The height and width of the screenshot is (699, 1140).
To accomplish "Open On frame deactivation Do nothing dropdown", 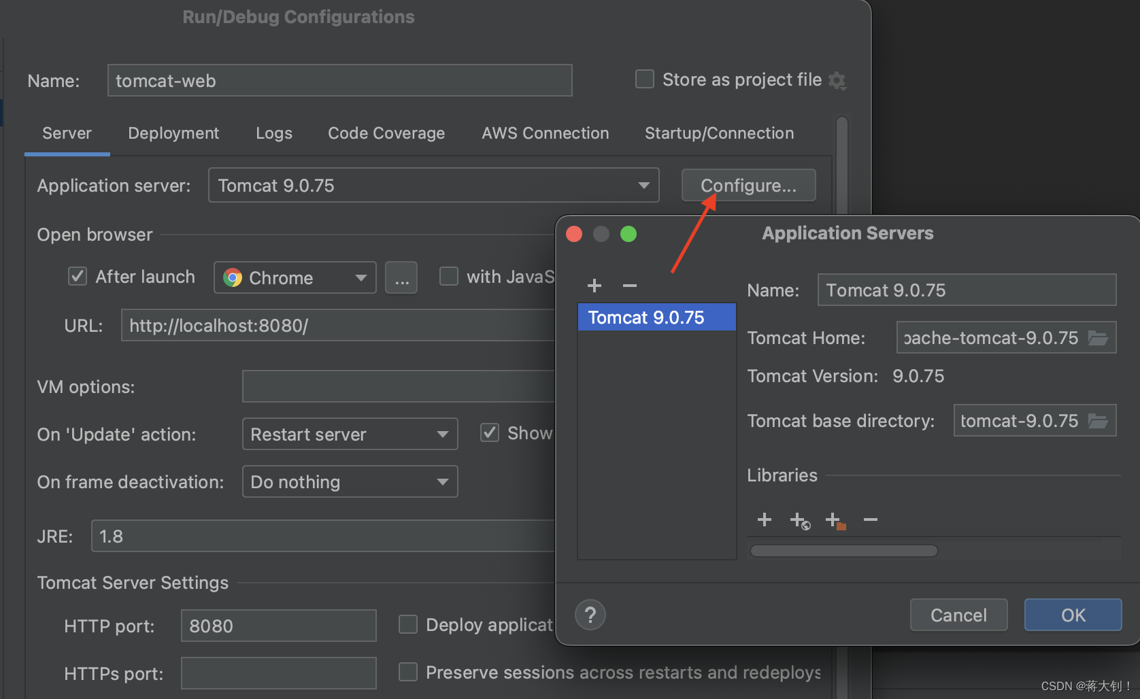I will [x=350, y=481].
